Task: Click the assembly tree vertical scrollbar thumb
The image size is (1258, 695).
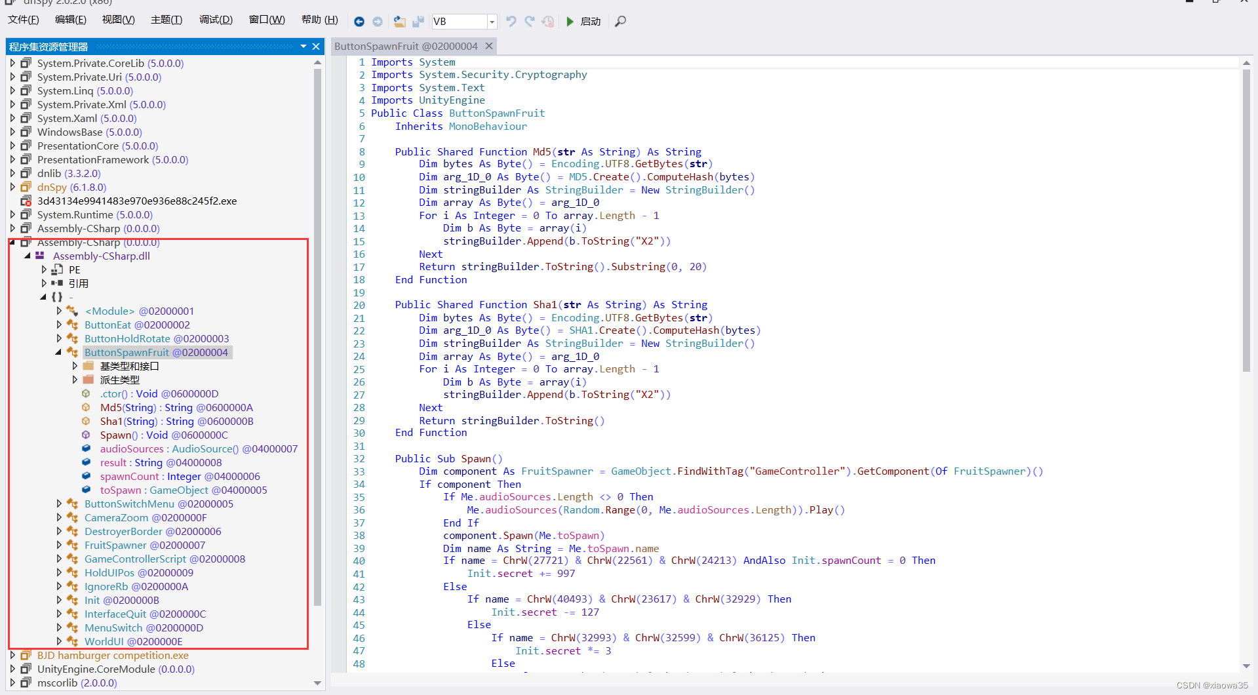Action: 317,338
